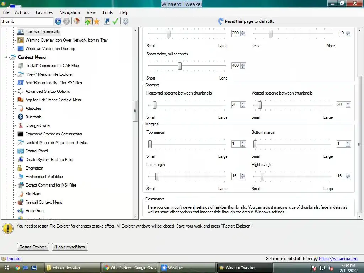Increase vertical spacing spinner value
364x273 pixels.
coord(348,103)
